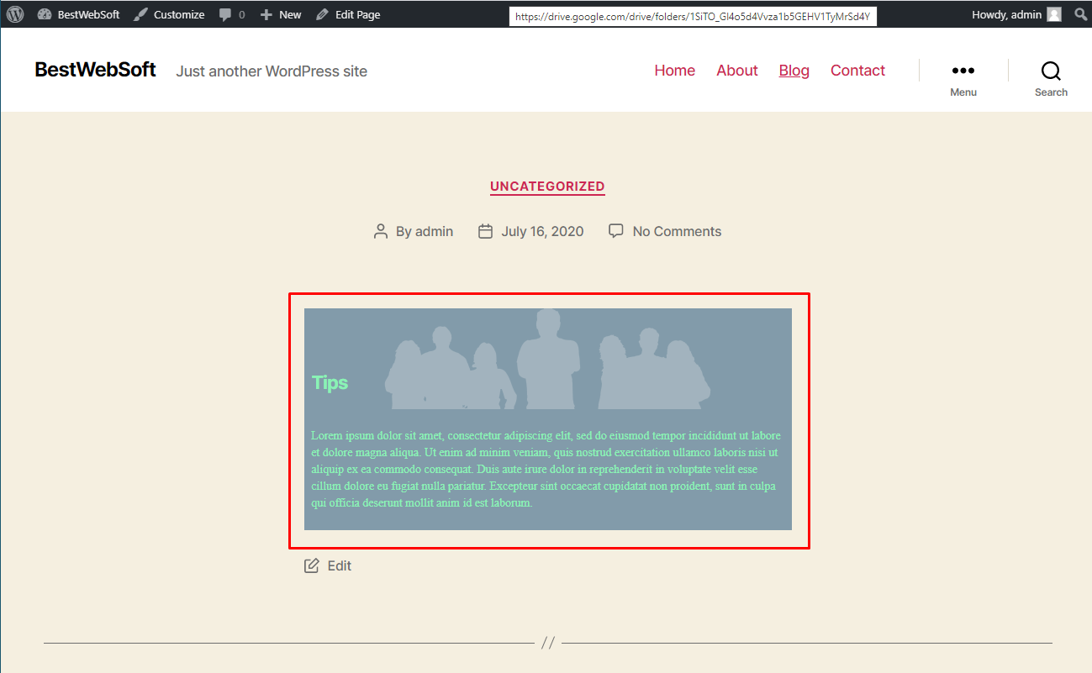The width and height of the screenshot is (1092, 673).
Task: Click the calendar icon beside the date
Action: click(x=485, y=231)
